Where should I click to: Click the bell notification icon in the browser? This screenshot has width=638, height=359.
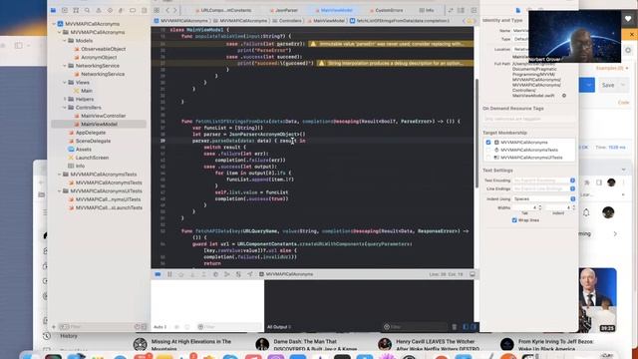click(x=586, y=212)
